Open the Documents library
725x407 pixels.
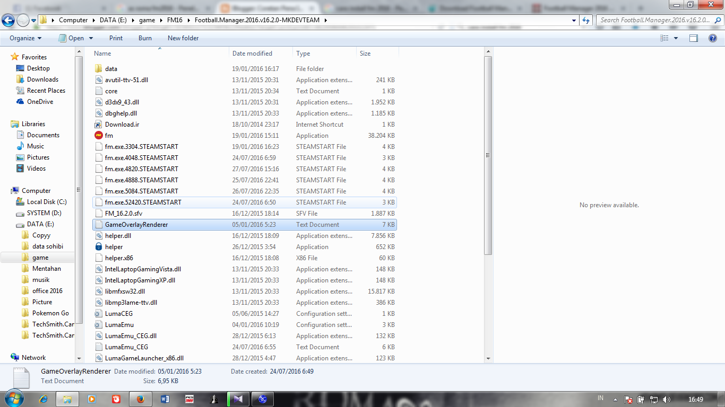(43, 135)
